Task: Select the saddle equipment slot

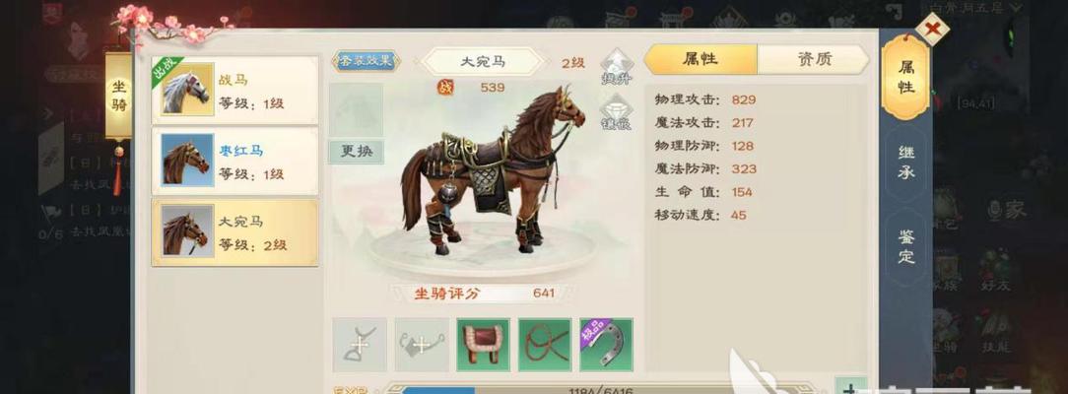Action: pos(483,345)
